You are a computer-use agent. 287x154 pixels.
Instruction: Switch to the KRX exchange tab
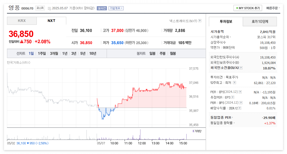point(22,21)
